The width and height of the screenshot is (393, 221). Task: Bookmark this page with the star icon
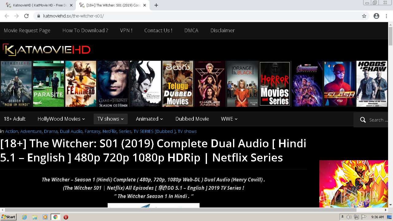364,16
